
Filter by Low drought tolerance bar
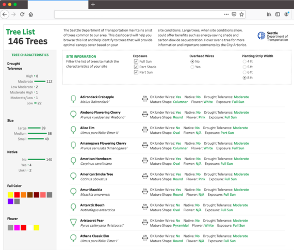point(36,103)
